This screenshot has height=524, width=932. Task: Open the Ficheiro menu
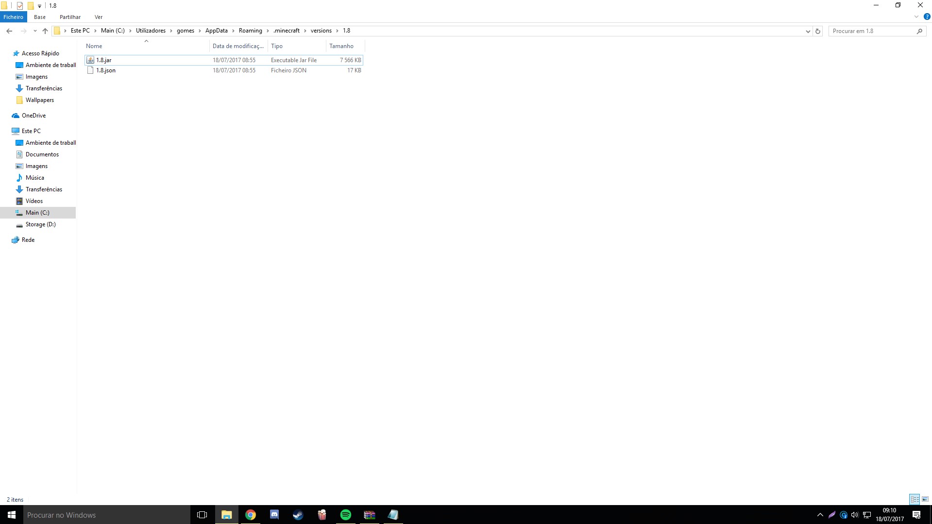point(13,17)
